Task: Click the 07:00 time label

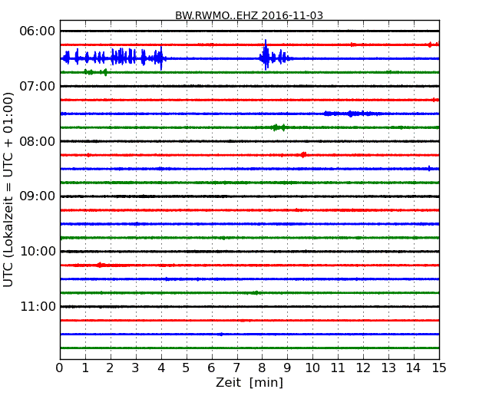Action: [x=38, y=86]
